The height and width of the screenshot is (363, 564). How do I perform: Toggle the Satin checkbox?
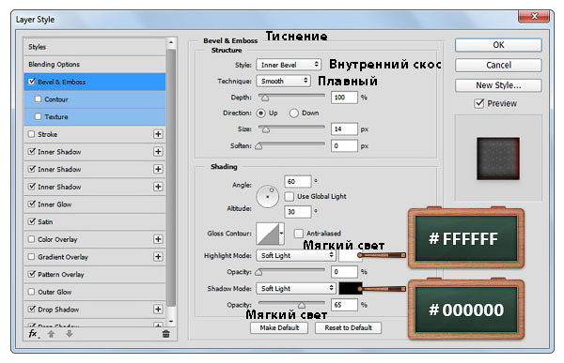32,221
